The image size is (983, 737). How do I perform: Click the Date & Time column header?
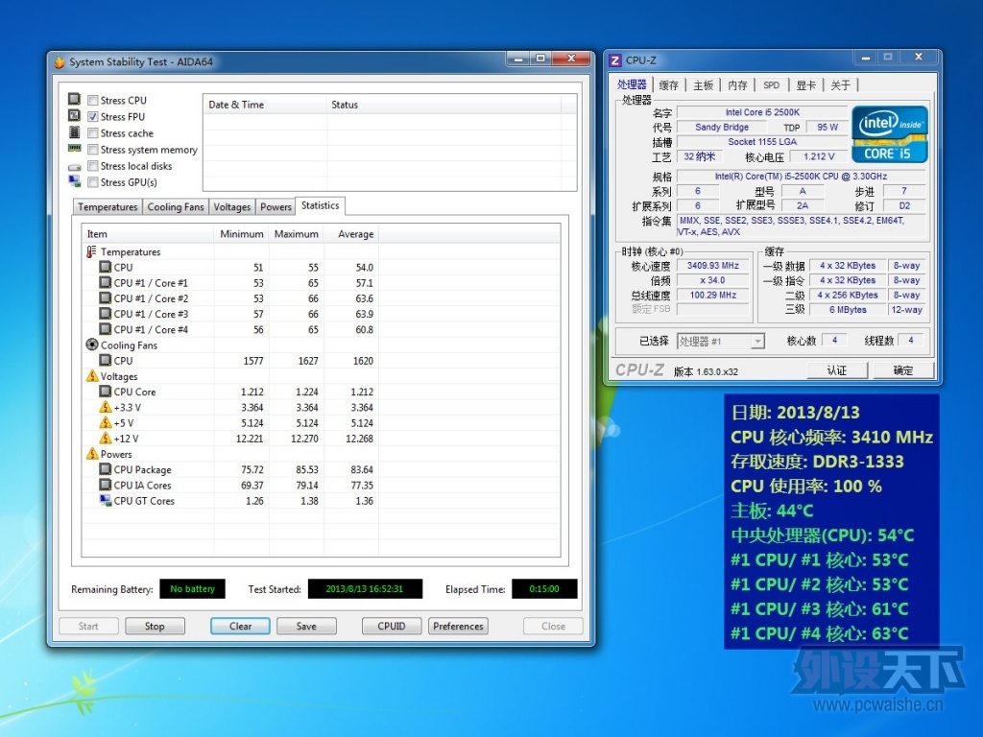[x=265, y=105]
